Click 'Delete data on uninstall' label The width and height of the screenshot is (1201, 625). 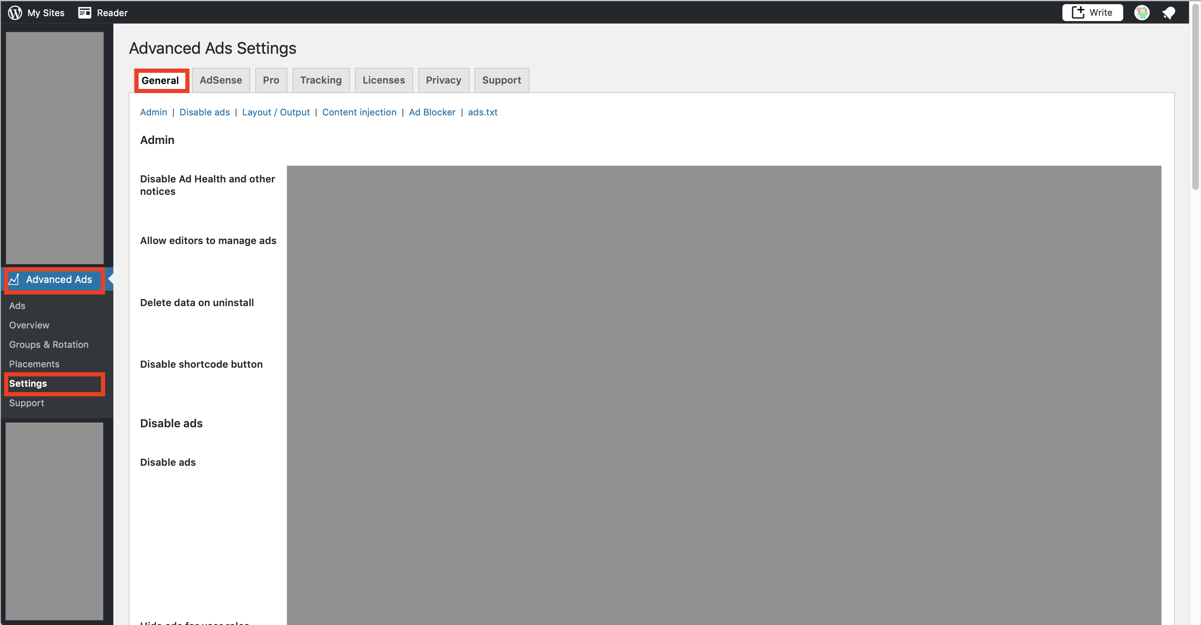point(197,302)
